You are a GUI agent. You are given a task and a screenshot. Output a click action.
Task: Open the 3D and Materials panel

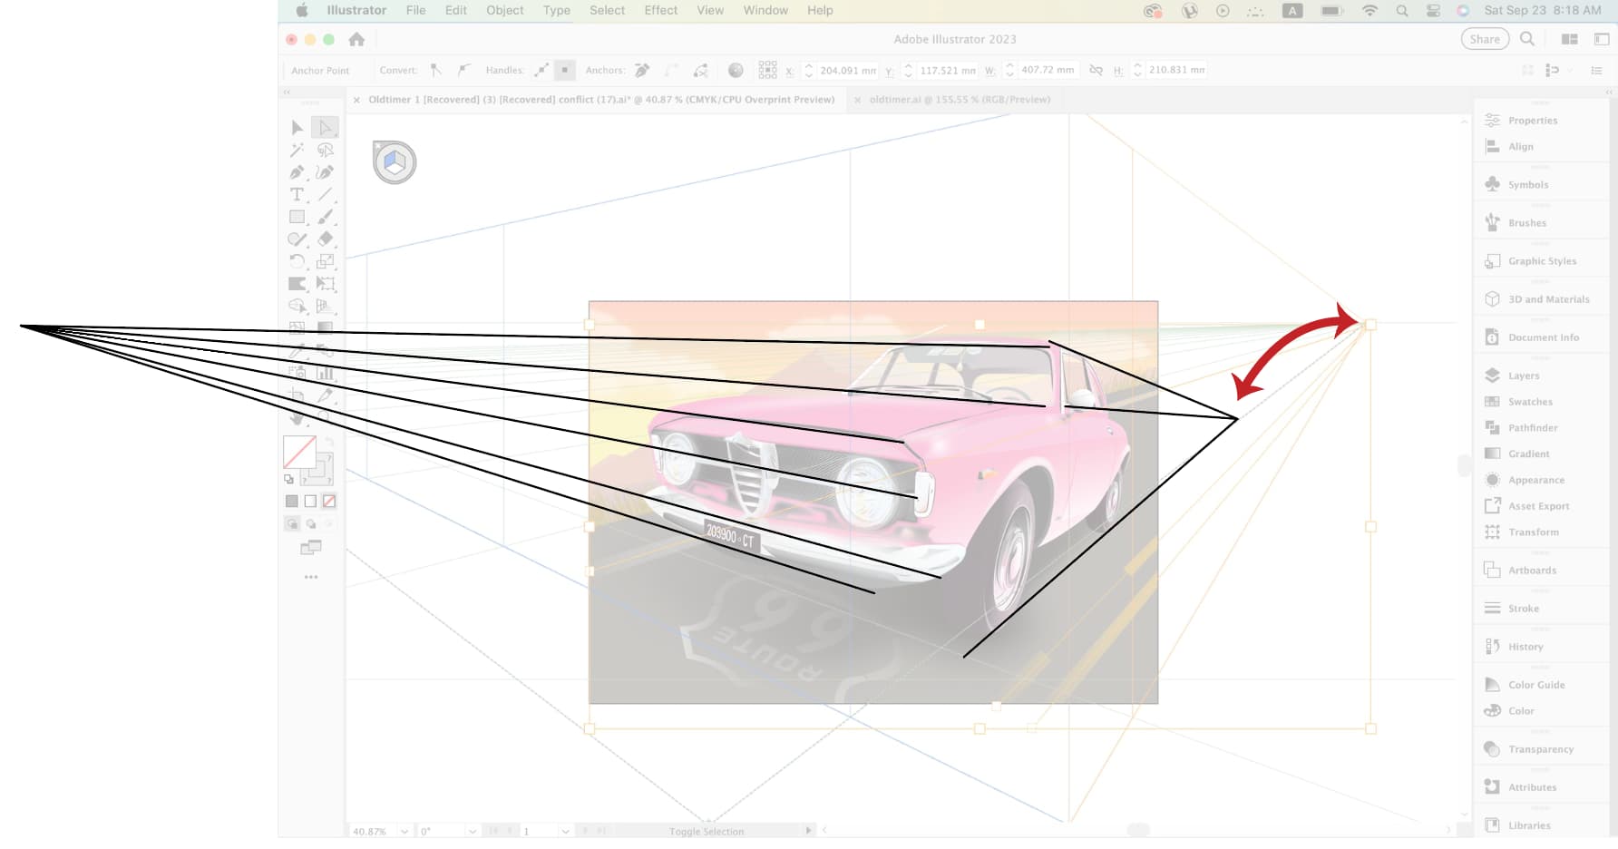pos(1548,299)
